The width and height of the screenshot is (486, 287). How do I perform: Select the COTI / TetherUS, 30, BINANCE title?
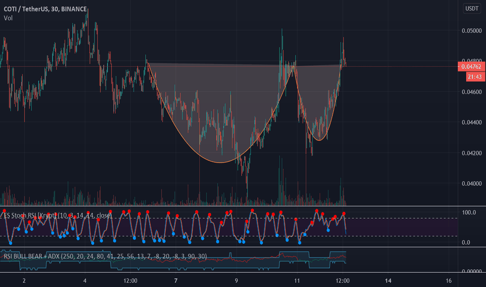coord(45,9)
